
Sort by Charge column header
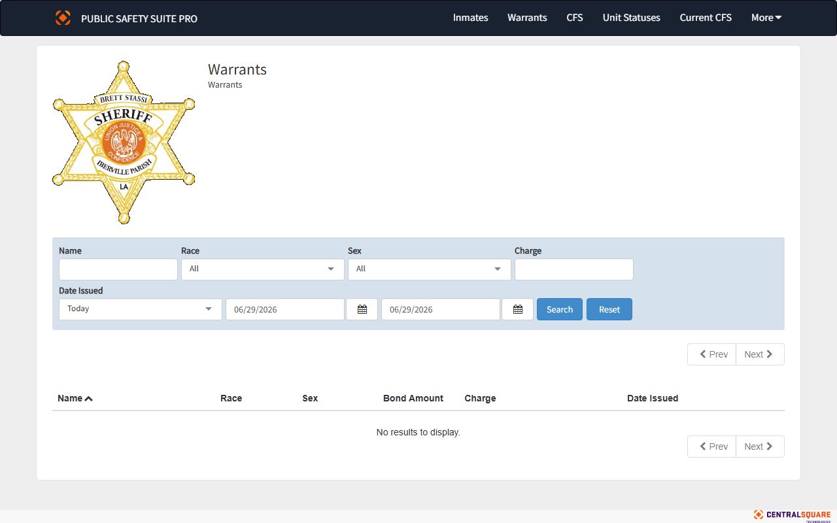coord(480,398)
